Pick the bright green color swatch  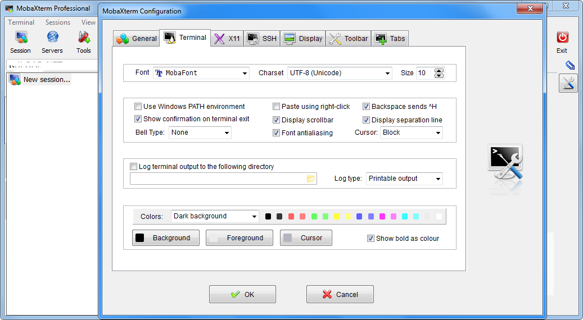point(314,217)
